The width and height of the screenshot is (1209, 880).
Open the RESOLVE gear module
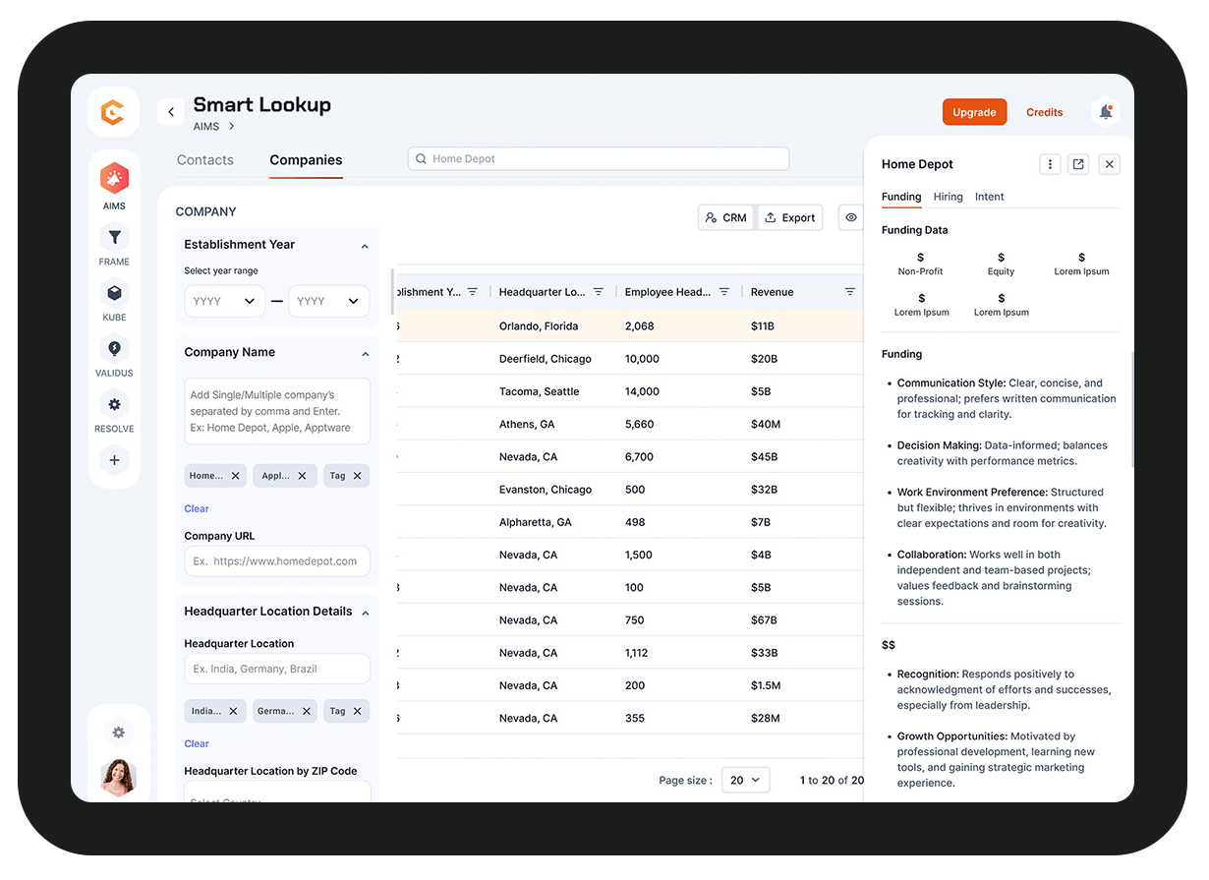114,405
